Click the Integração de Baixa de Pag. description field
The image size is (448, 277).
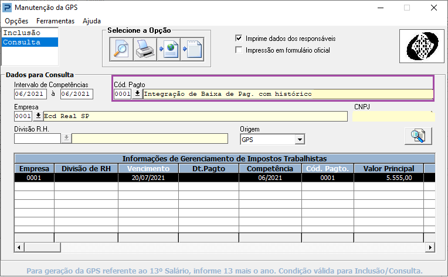tap(288, 94)
